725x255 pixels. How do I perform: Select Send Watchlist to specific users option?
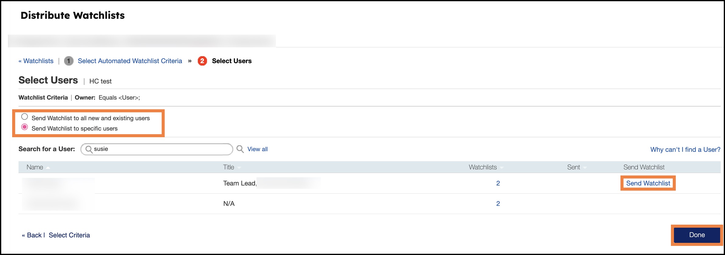(x=25, y=127)
